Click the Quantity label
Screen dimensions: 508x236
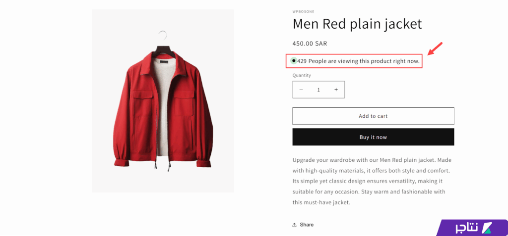coord(302,75)
